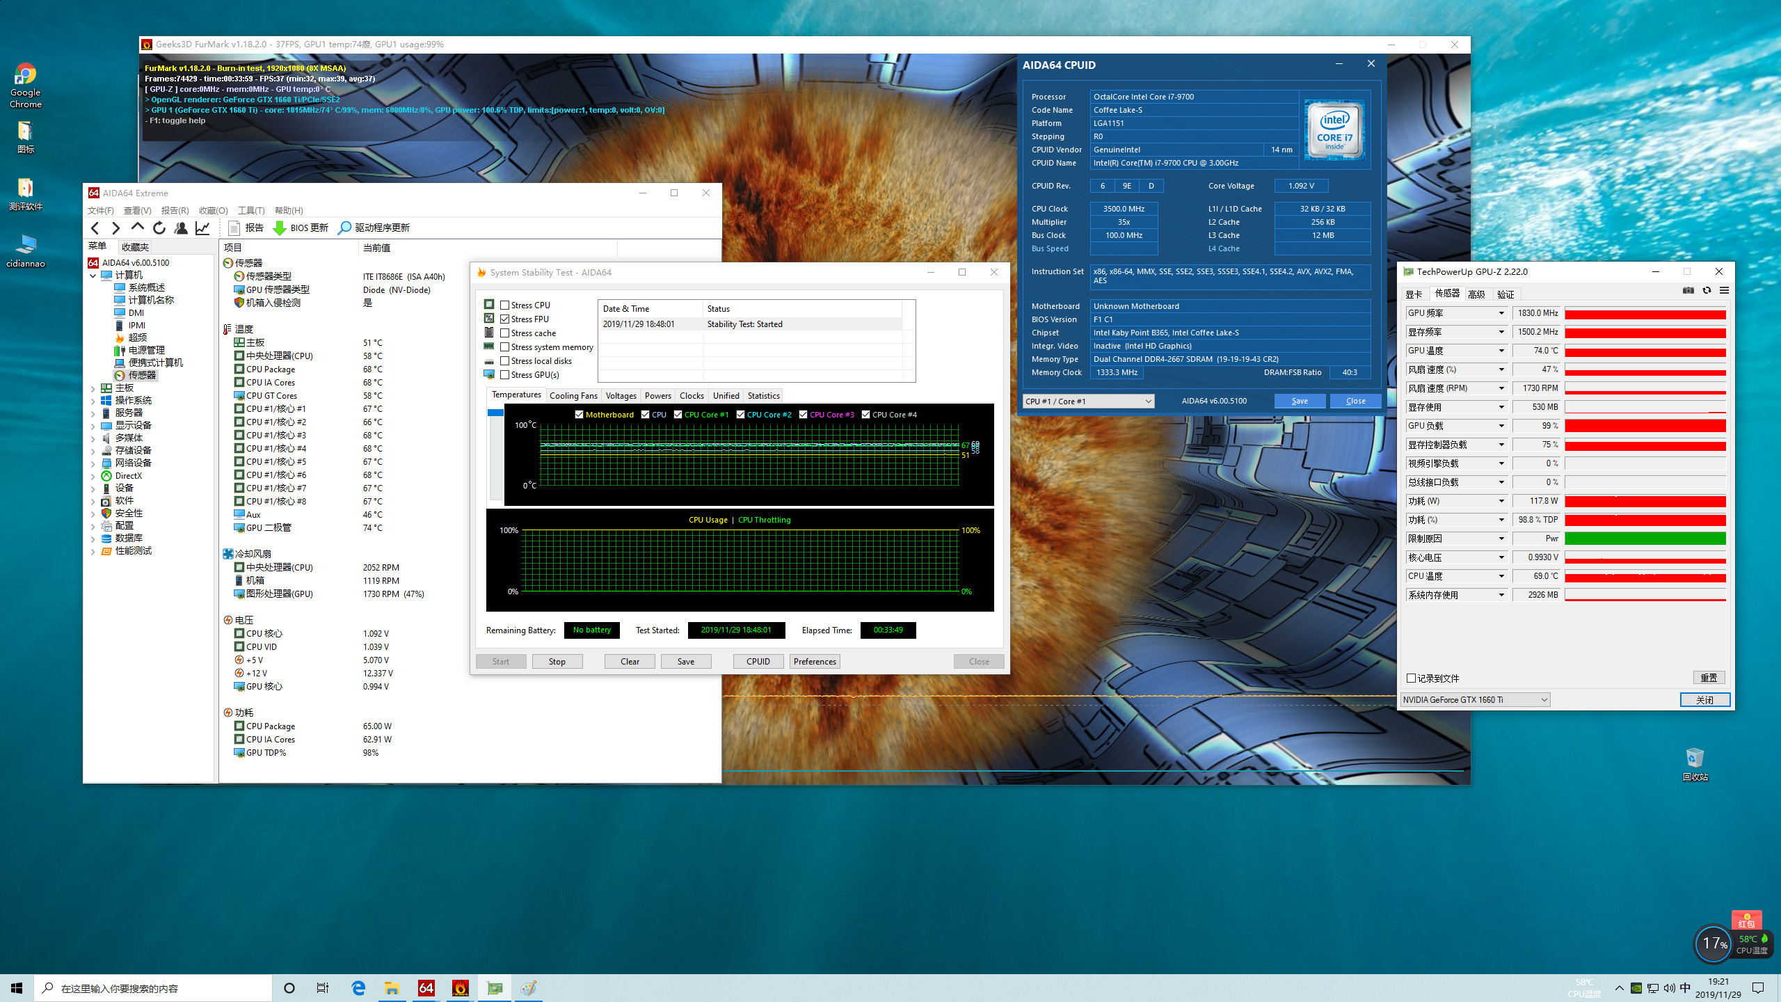This screenshot has height=1002, width=1781.
Task: Expand the 主板 tree node
Action: pos(93,388)
